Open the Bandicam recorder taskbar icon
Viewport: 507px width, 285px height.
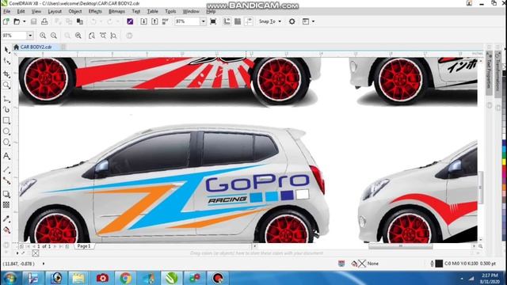[218, 278]
